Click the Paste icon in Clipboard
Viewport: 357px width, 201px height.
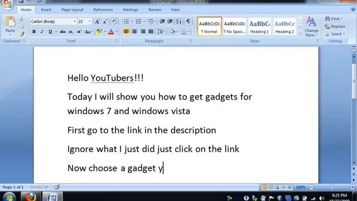coord(10,22)
